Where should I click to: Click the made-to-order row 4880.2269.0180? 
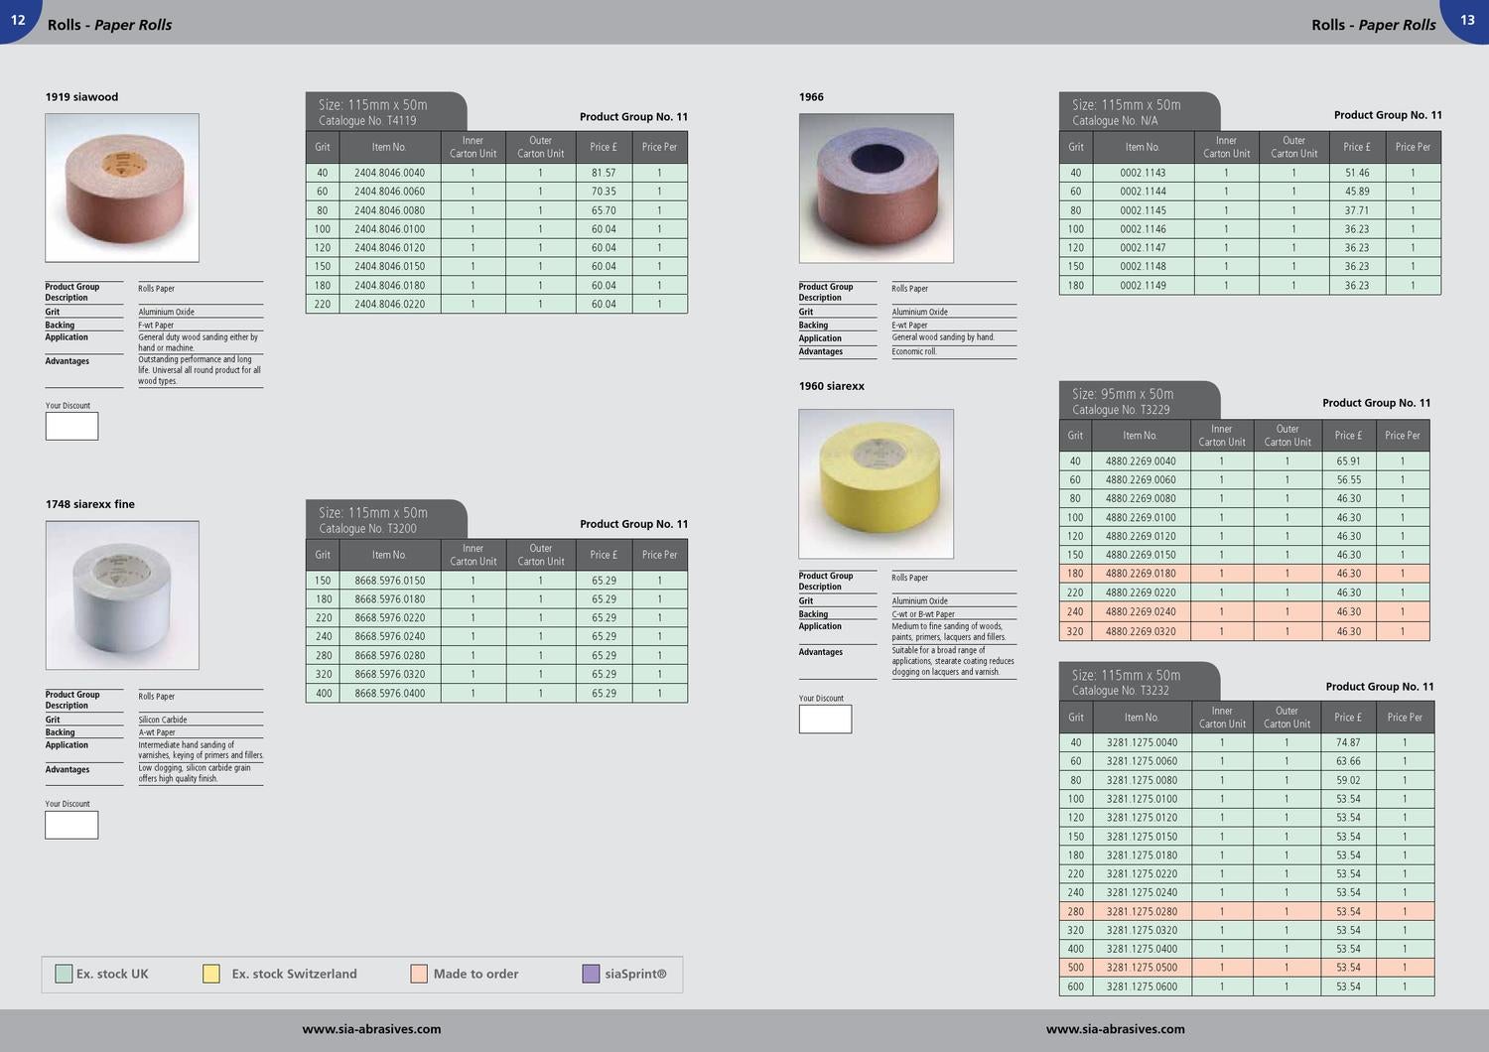point(1244,574)
